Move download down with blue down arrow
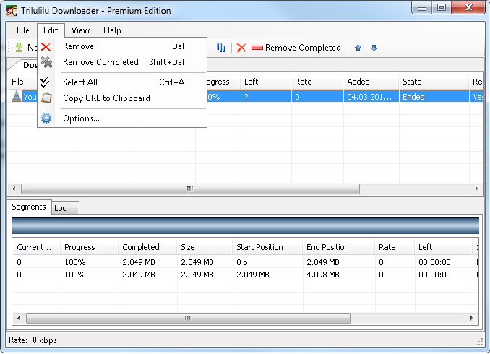490x354 pixels. (374, 48)
